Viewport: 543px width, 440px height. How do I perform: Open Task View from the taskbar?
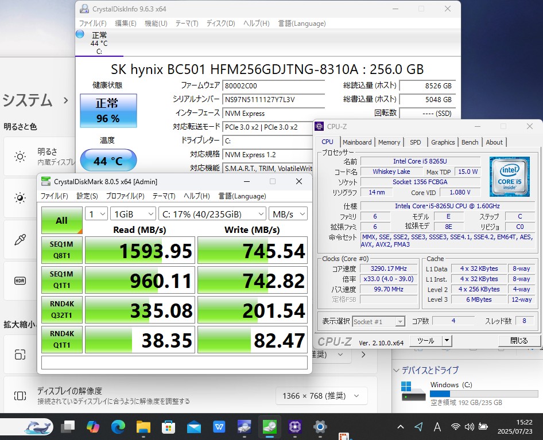(x=68, y=427)
